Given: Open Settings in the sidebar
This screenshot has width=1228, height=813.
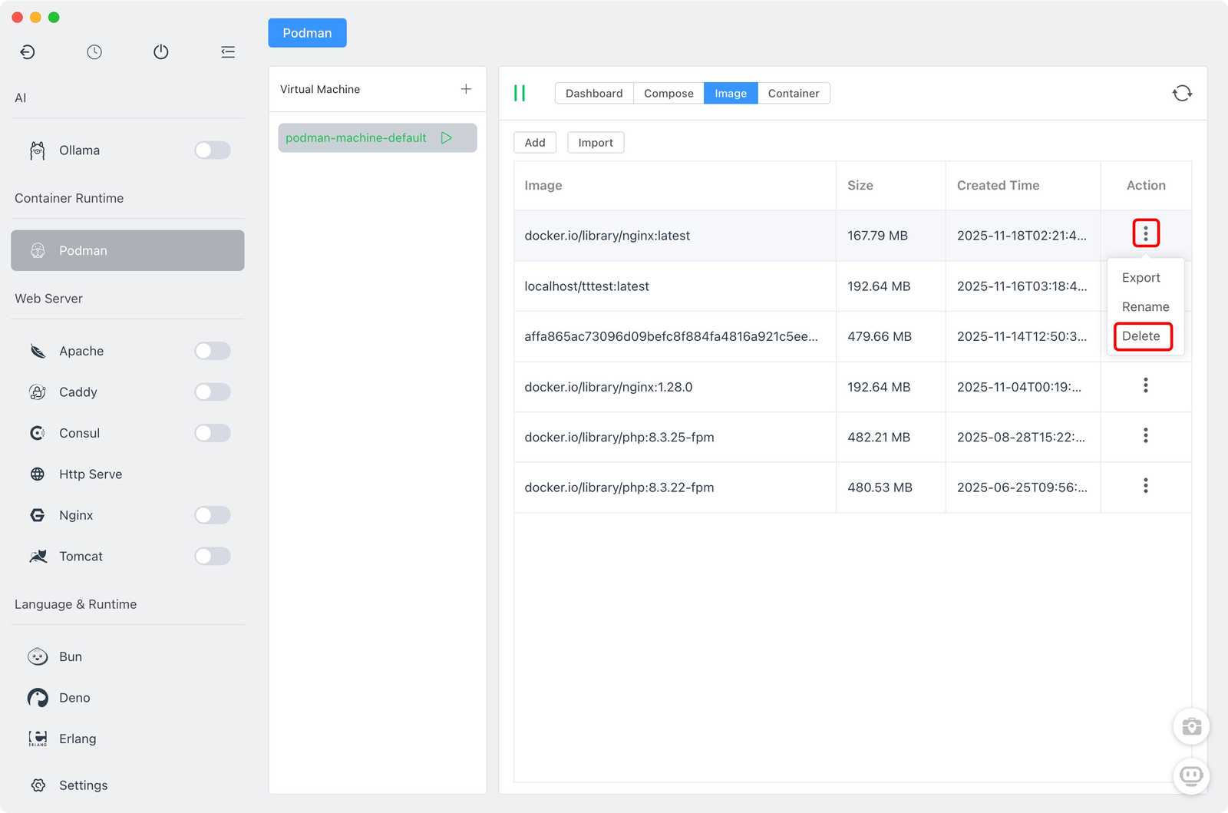Looking at the screenshot, I should click(x=83, y=785).
